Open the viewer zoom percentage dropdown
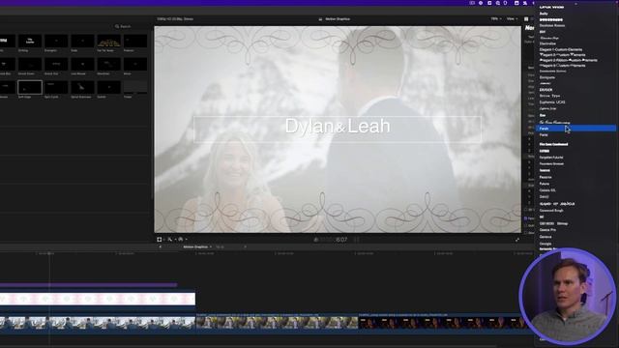619x348 pixels. point(496,19)
